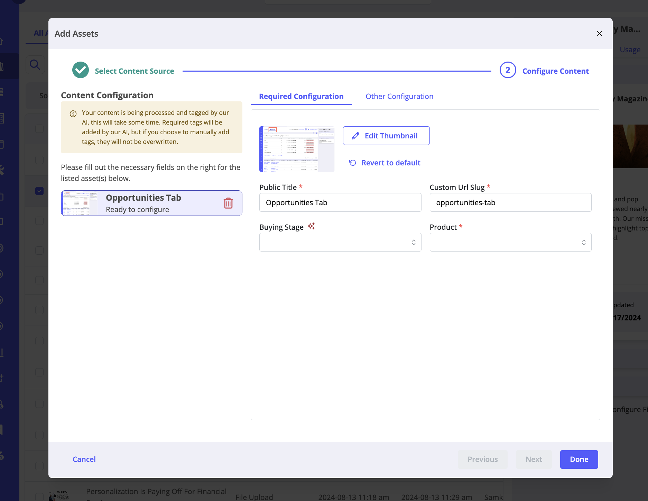Uncheck the selected asset checkbox in the background list
The image size is (648, 501).
coord(39,191)
